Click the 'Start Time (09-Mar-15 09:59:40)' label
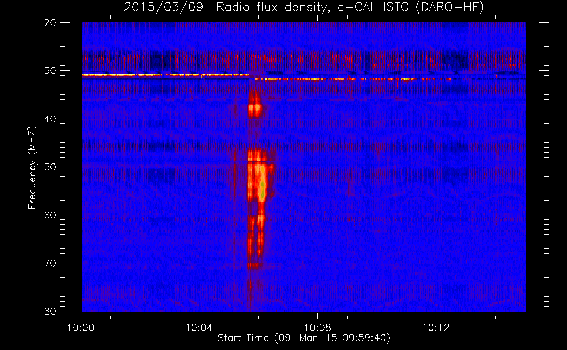 (304, 338)
